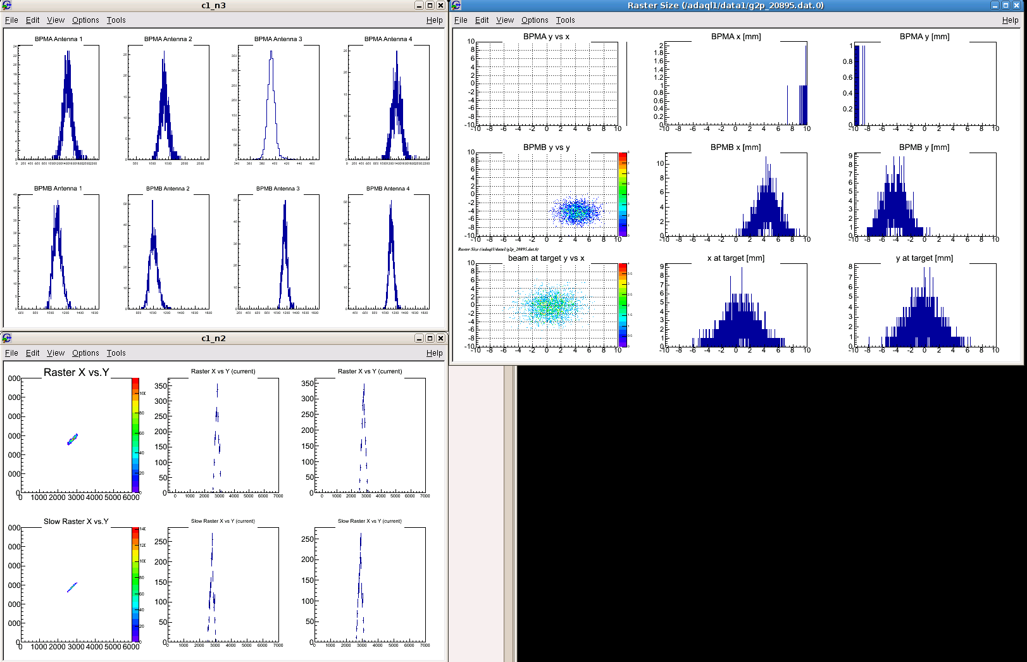This screenshot has width=1027, height=662.
Task: Open Edit menu in c1_n2 window
Action: point(32,353)
